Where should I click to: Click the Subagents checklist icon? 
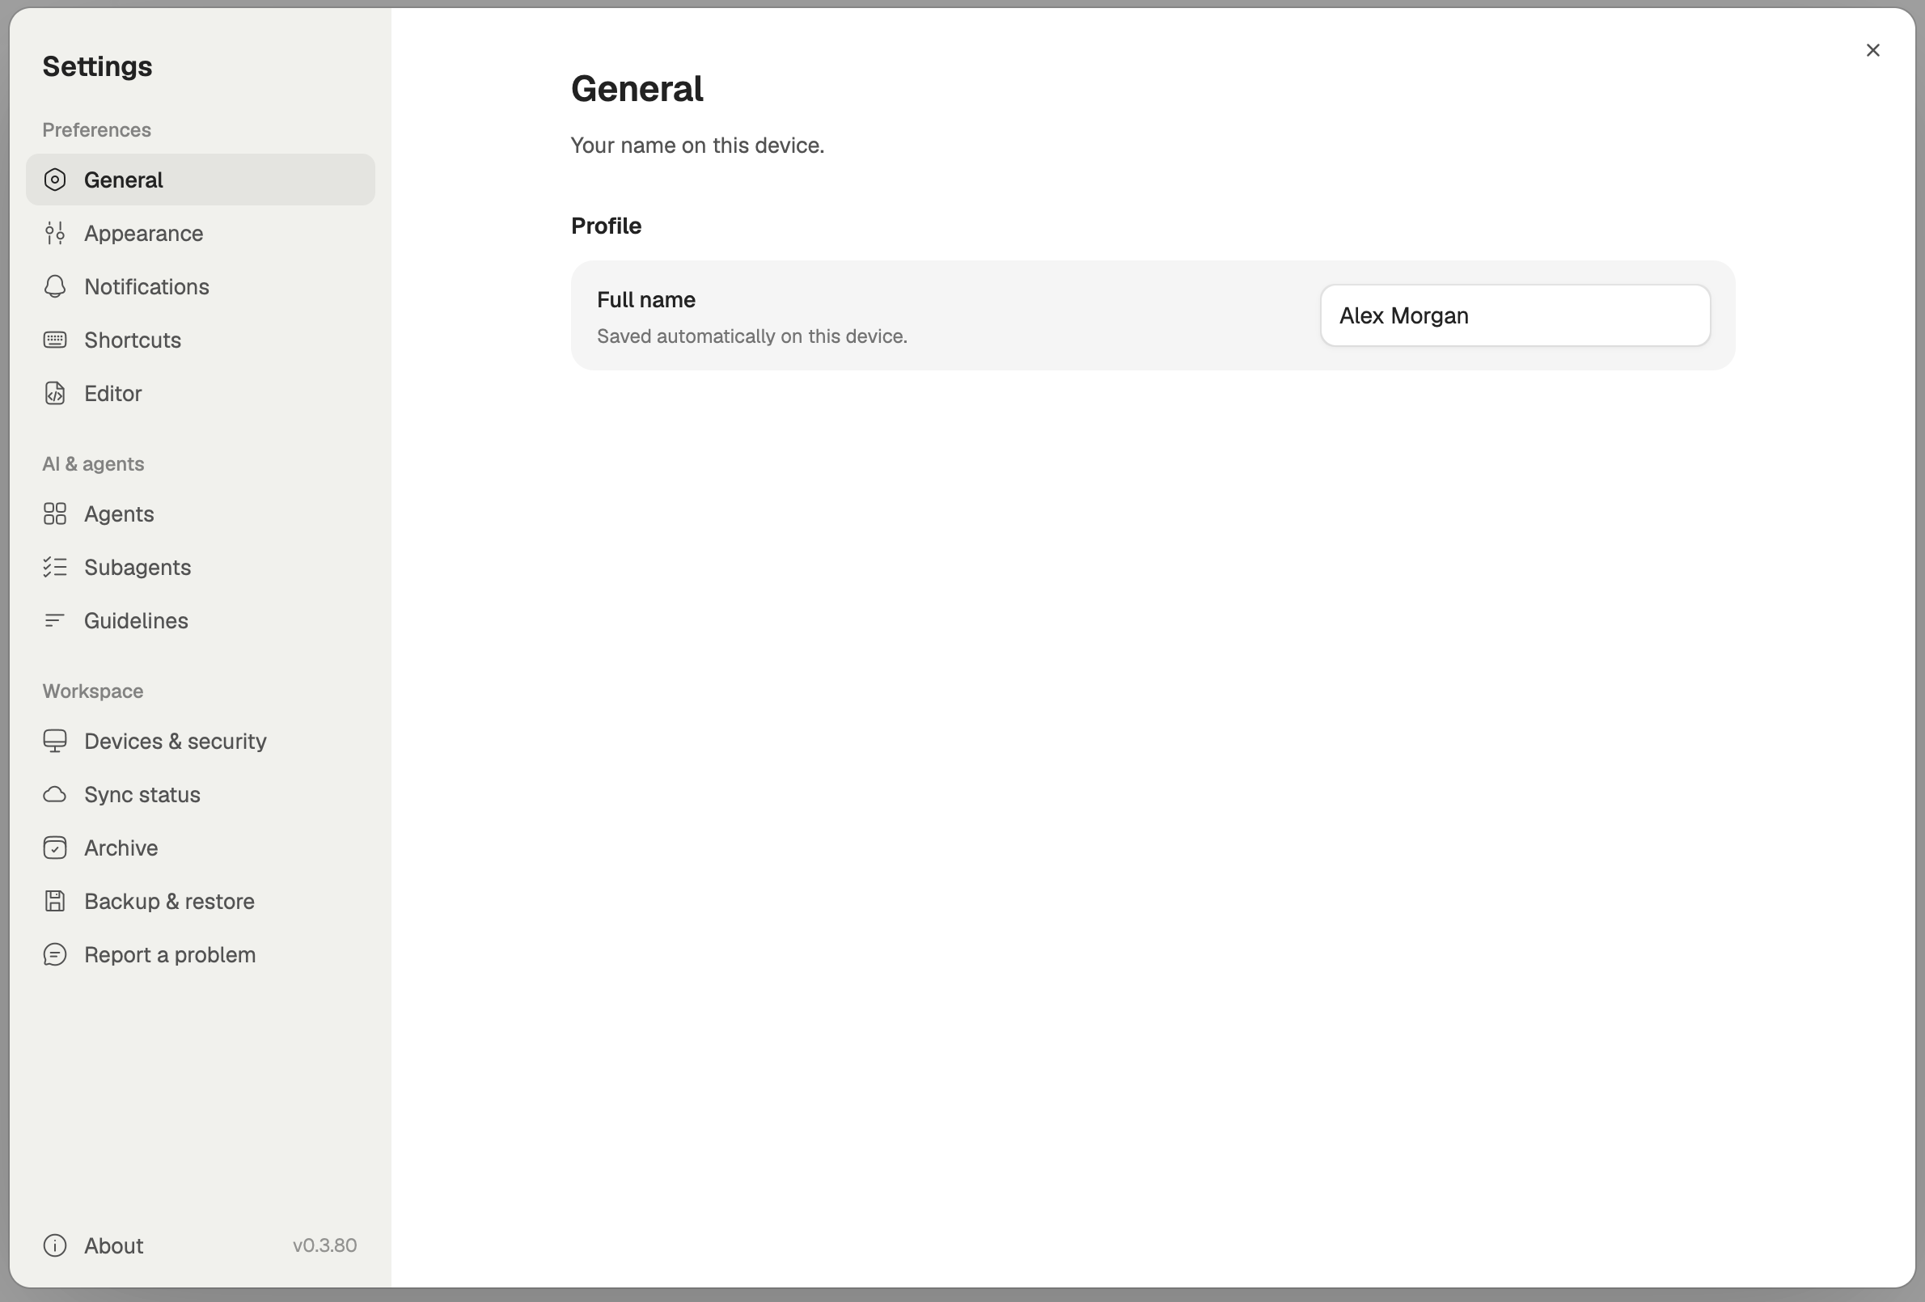coord(55,568)
